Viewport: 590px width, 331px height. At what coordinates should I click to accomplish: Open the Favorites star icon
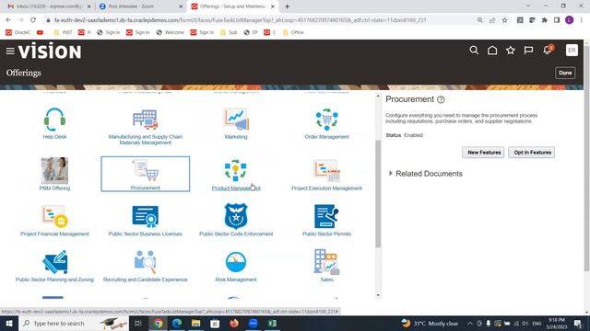[x=510, y=51]
